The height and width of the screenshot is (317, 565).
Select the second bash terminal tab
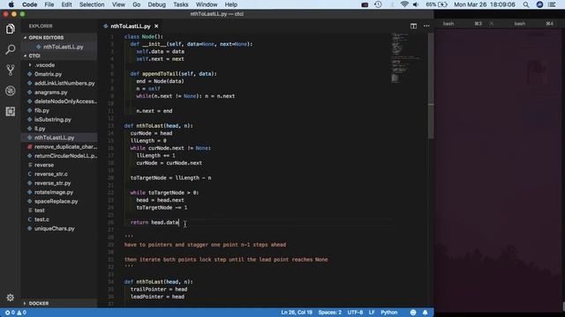coord(520,24)
